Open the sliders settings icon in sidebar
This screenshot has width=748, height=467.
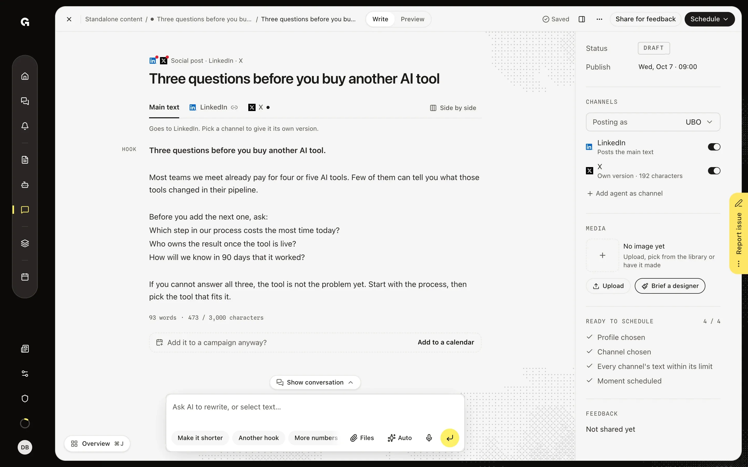[25, 374]
